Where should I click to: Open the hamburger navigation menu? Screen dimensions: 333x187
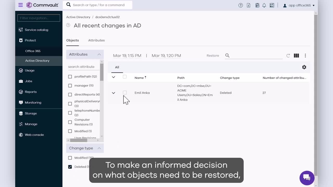click(21, 5)
